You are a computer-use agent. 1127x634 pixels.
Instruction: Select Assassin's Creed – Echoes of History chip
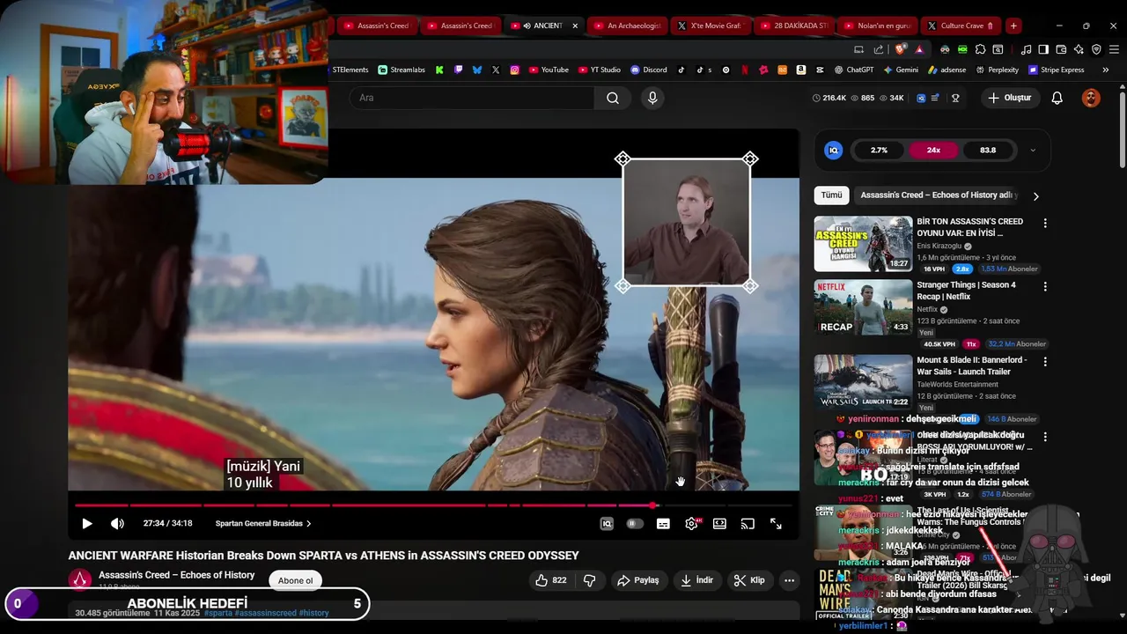939,195
